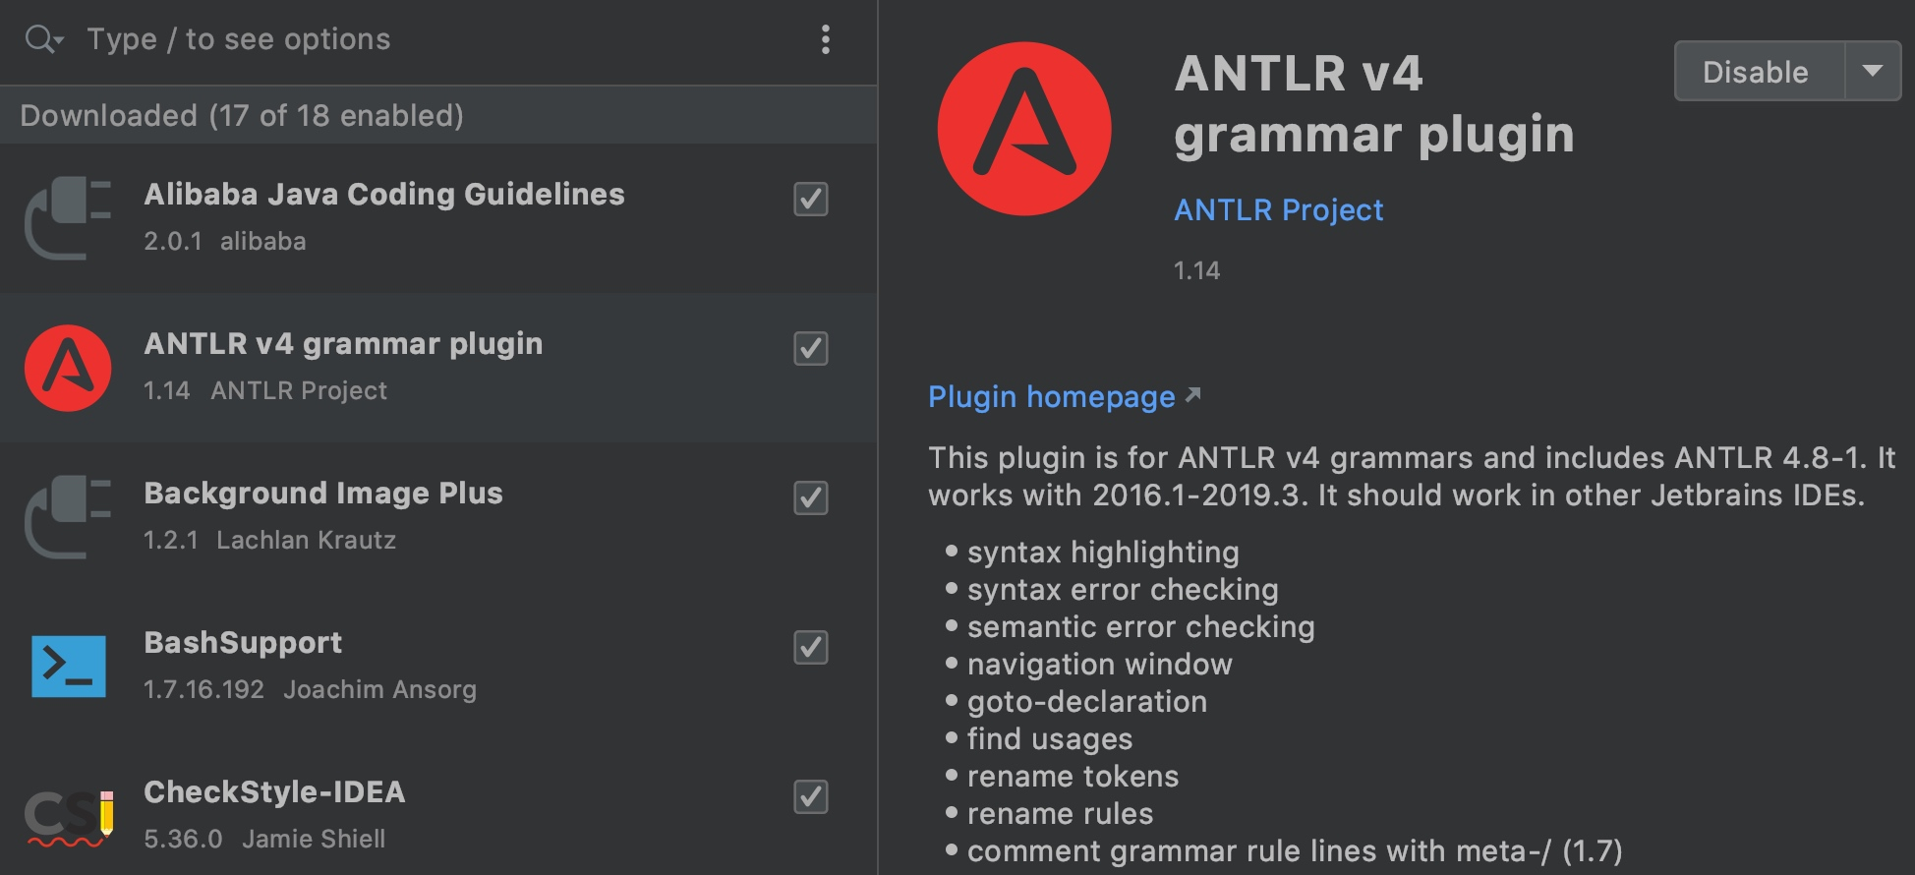
Task: Open the three-dot options menu
Action: (x=825, y=39)
